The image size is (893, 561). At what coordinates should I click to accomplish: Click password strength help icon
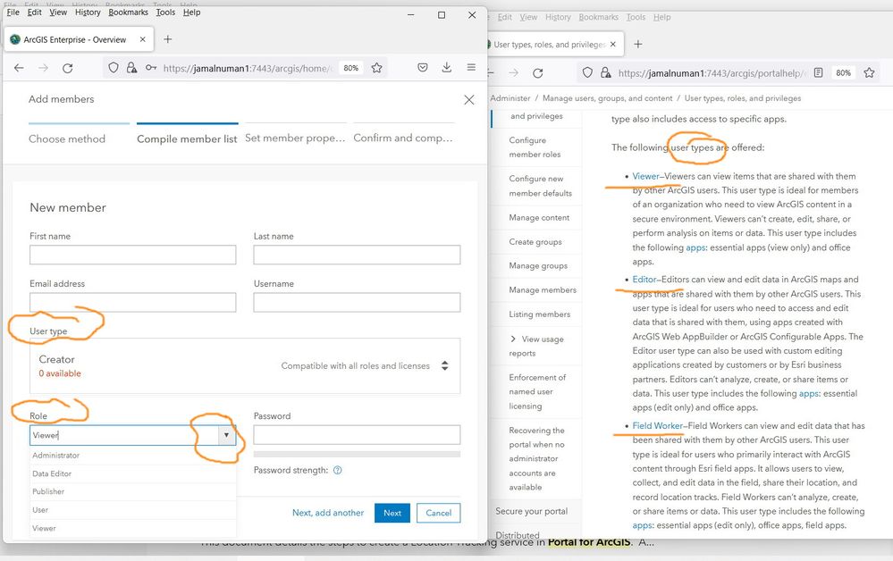coord(337,470)
